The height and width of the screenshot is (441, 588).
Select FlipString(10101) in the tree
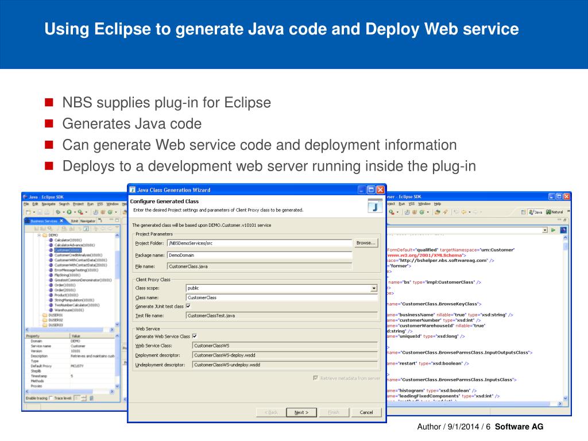(x=67, y=275)
